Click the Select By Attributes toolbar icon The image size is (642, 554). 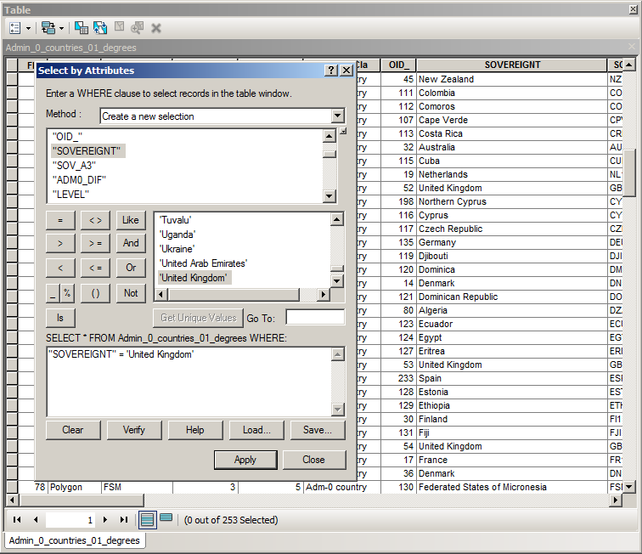(x=81, y=28)
